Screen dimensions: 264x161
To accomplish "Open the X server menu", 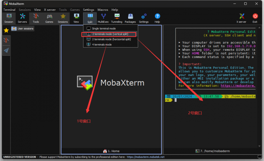I will 50,10.
